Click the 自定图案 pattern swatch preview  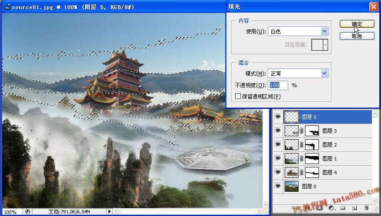[317, 45]
